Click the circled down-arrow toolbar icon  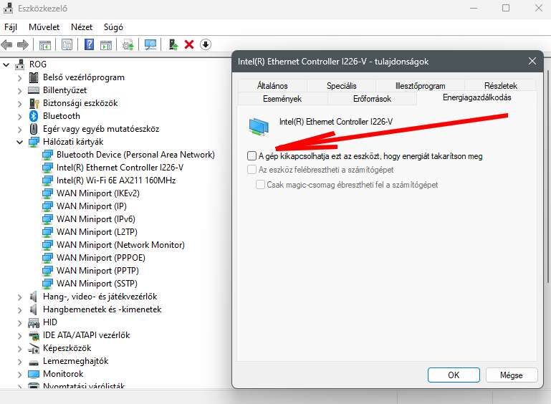206,44
